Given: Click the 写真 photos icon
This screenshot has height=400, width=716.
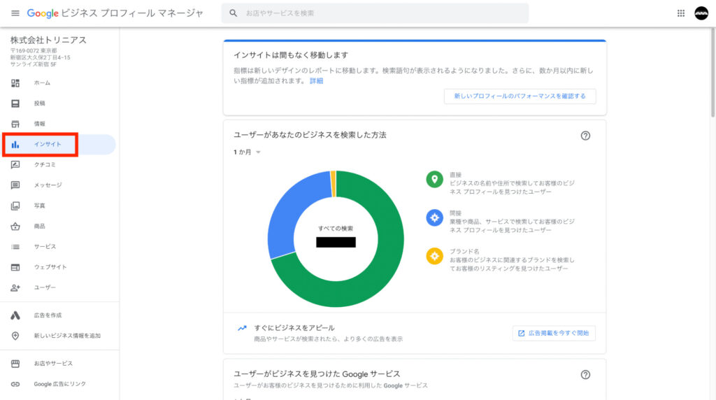Looking at the screenshot, I should pos(15,206).
